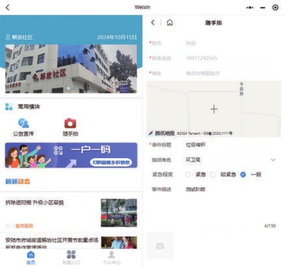
Task: Go back using the Weixin top-left arrow
Action: click(x=8, y=8)
